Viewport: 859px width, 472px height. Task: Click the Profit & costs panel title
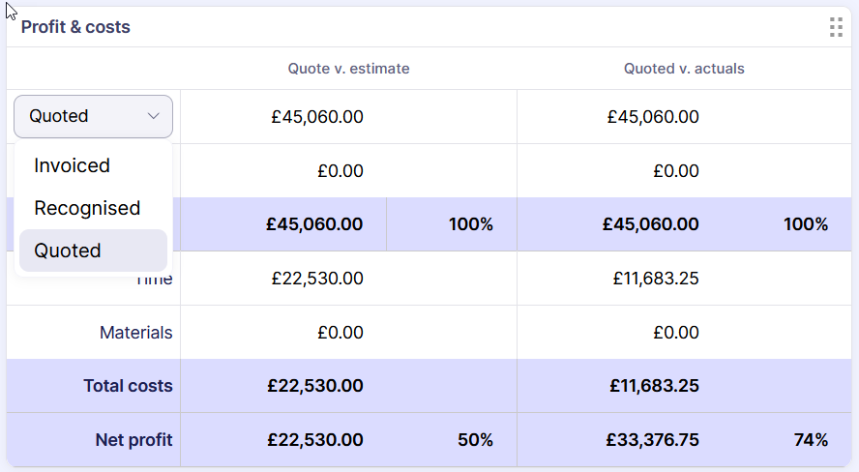point(75,27)
